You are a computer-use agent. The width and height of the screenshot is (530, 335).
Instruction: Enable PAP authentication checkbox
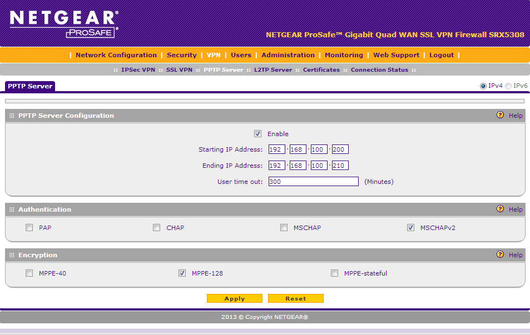[29, 228]
